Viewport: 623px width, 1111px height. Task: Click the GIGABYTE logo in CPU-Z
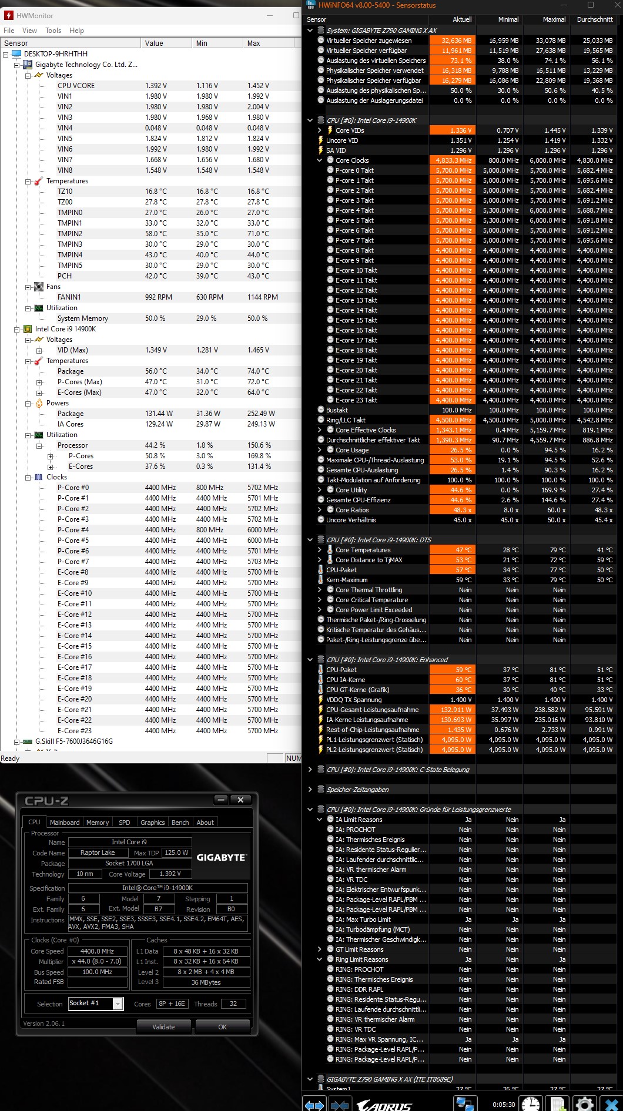(x=220, y=858)
